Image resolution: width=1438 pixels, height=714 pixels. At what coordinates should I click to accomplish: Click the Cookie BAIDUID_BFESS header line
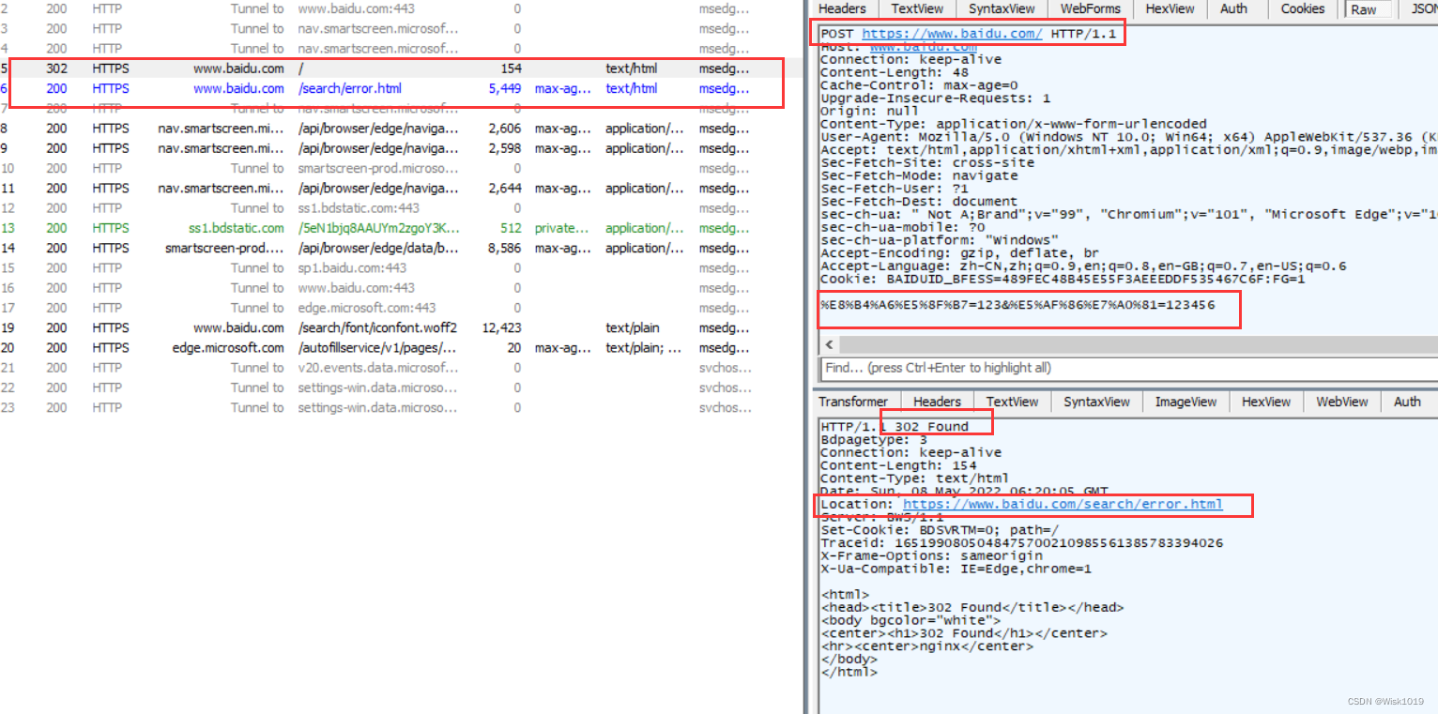click(1063, 279)
